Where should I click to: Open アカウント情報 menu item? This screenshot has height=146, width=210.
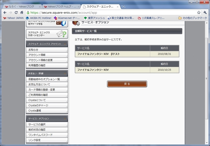(x=47, y=55)
